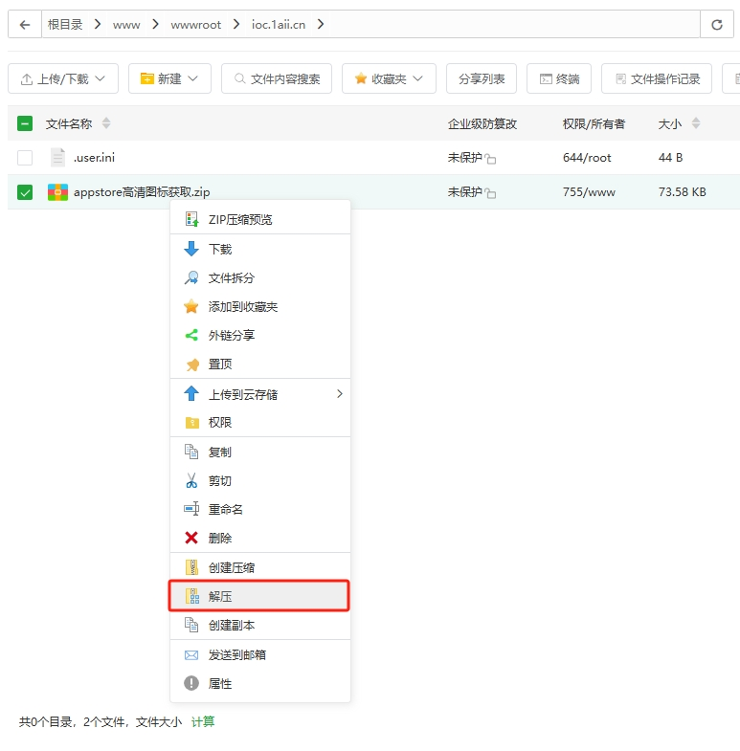Sort by 文件名称 sort arrows
This screenshot has height=751, width=740.
tap(106, 123)
